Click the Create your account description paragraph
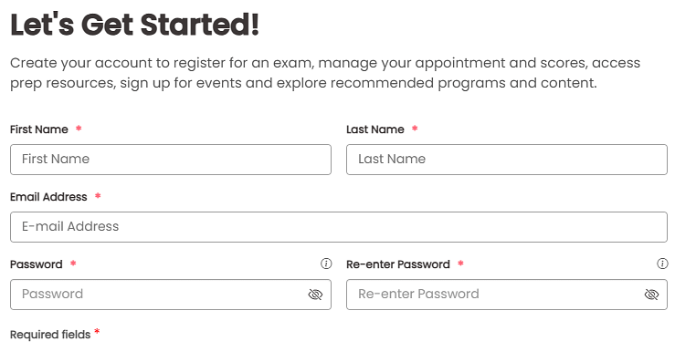This screenshot has height=352, width=675. 325,73
